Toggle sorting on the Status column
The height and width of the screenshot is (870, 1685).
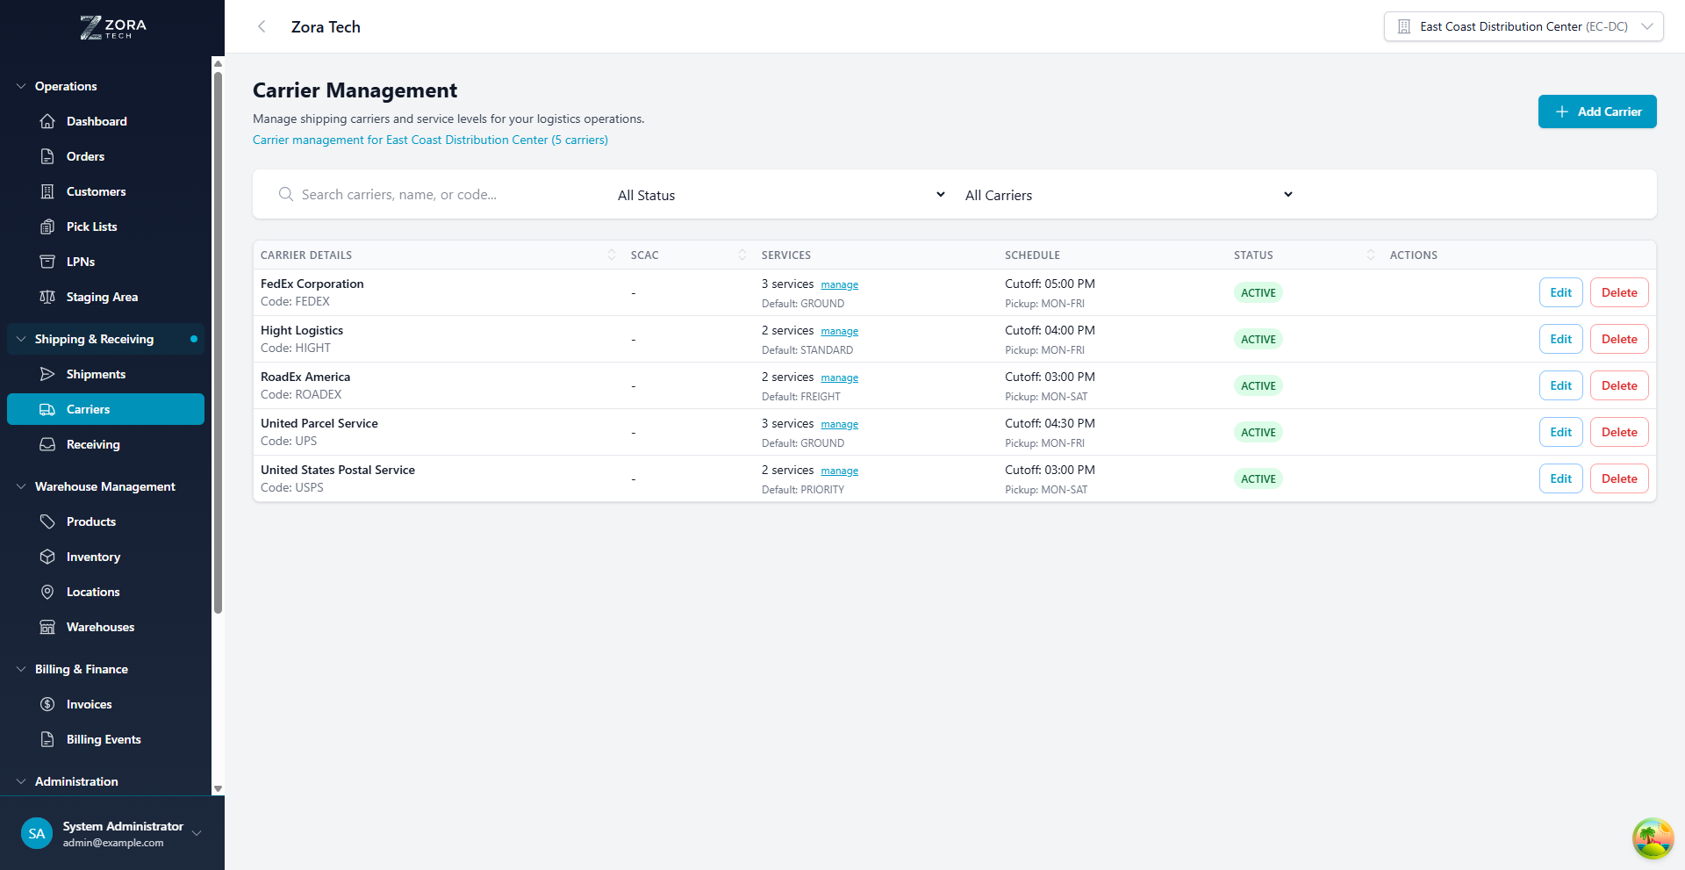click(x=1372, y=255)
